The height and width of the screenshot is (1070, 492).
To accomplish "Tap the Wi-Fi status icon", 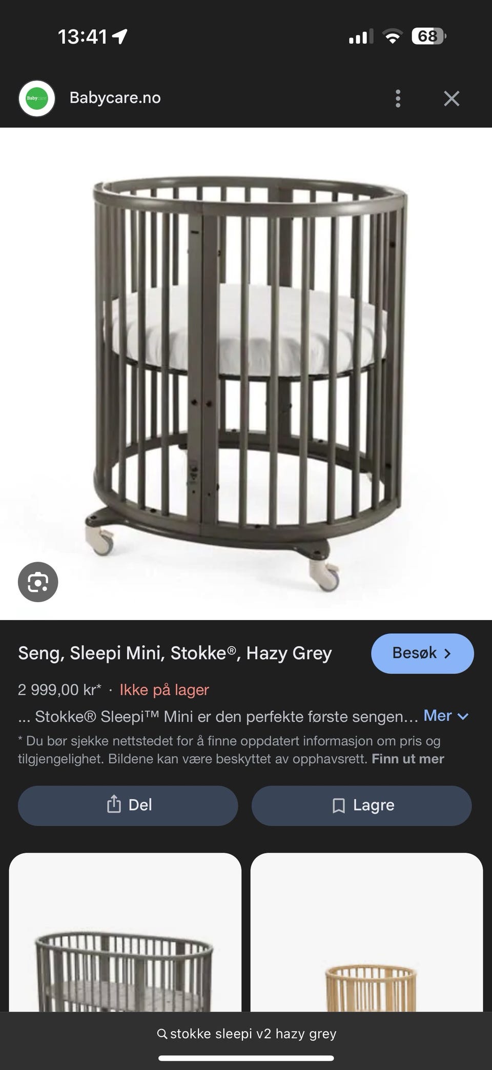I will (392, 36).
